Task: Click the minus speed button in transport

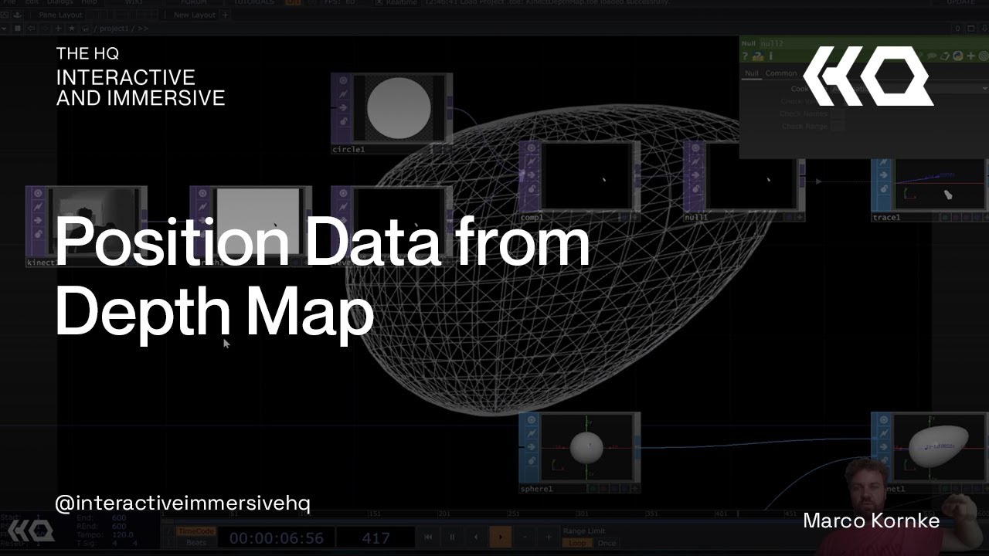Action: 525,537
